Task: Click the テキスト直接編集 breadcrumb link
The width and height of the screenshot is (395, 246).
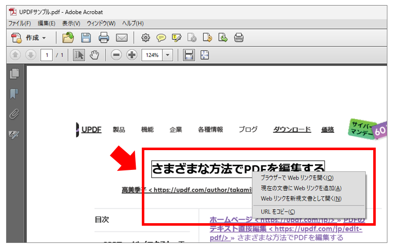Action: [238, 229]
